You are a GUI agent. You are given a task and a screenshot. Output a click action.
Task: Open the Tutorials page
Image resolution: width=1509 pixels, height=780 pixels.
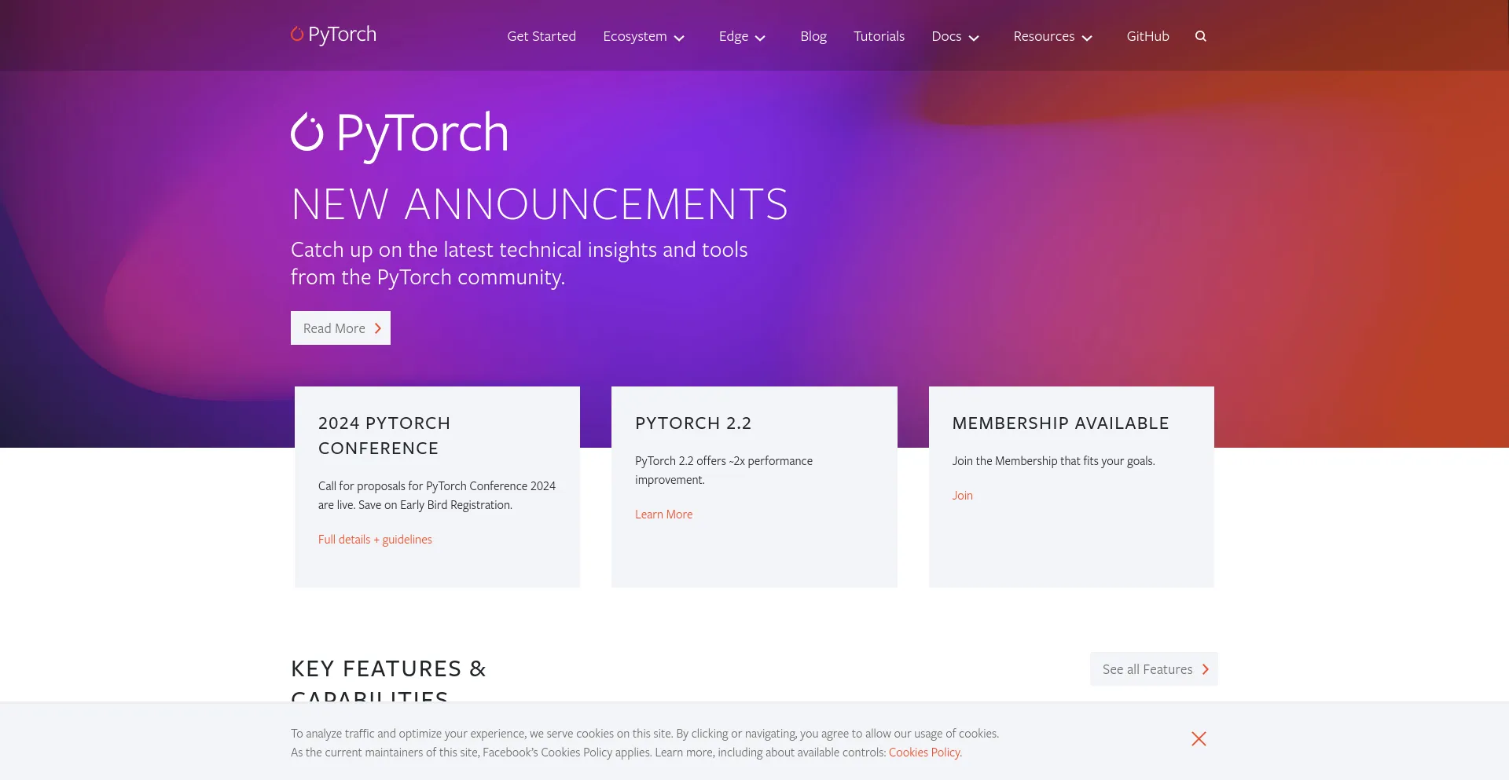pyautogui.click(x=879, y=36)
